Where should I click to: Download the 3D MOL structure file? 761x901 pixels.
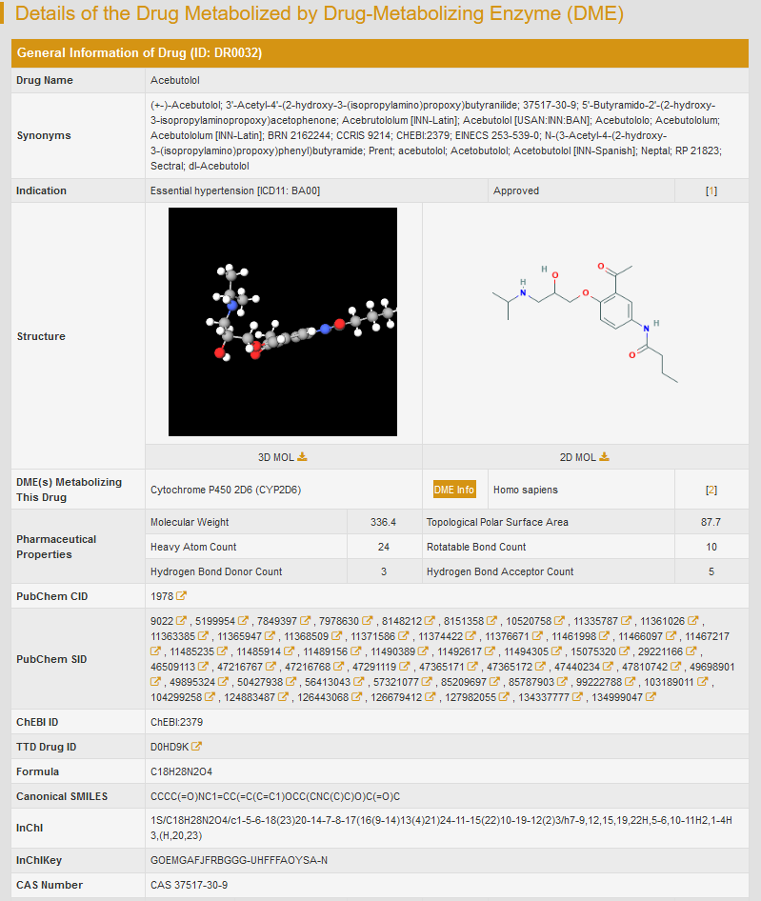click(x=303, y=457)
